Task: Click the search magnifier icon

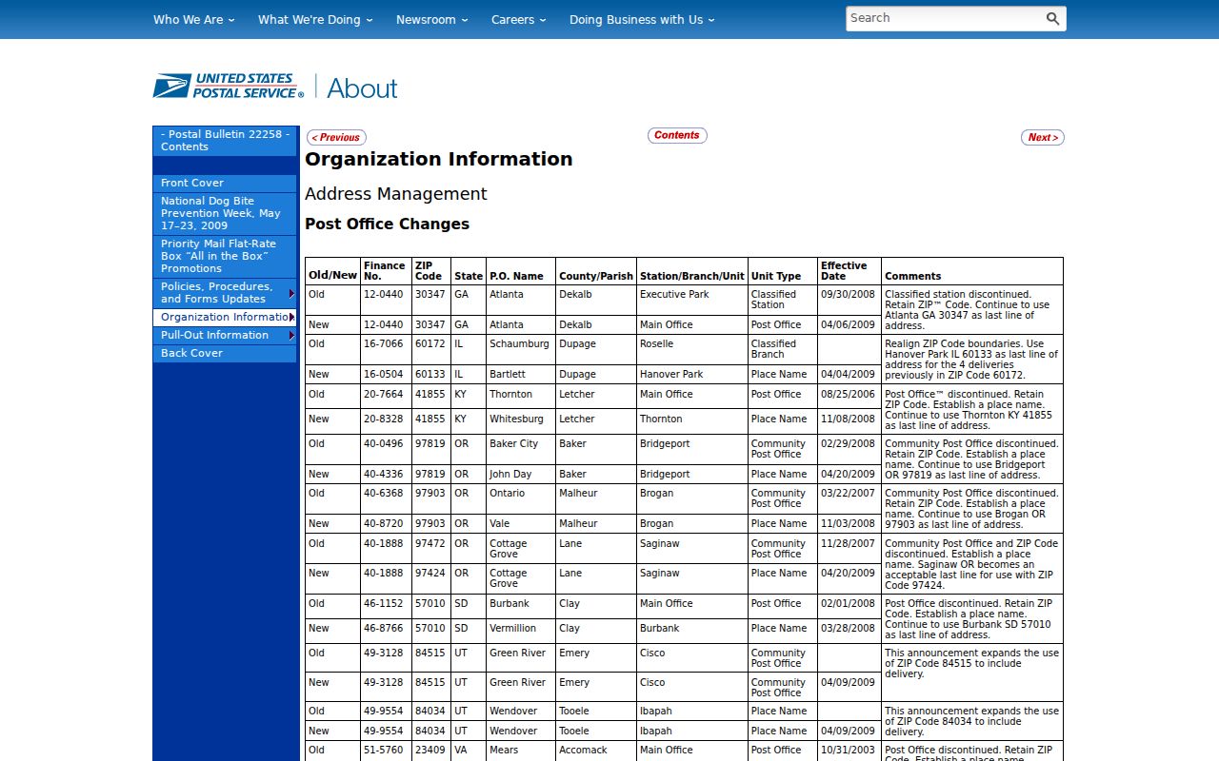Action: (1052, 19)
